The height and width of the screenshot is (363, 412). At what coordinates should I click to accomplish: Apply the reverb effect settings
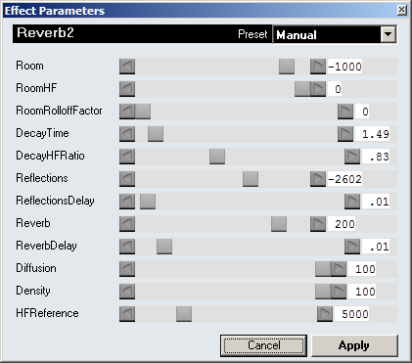point(354,345)
